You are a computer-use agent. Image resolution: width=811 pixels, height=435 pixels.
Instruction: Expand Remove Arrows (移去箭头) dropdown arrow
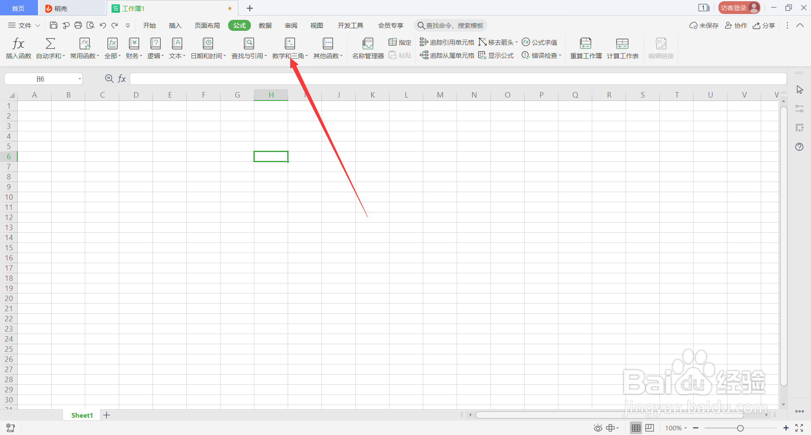(516, 42)
